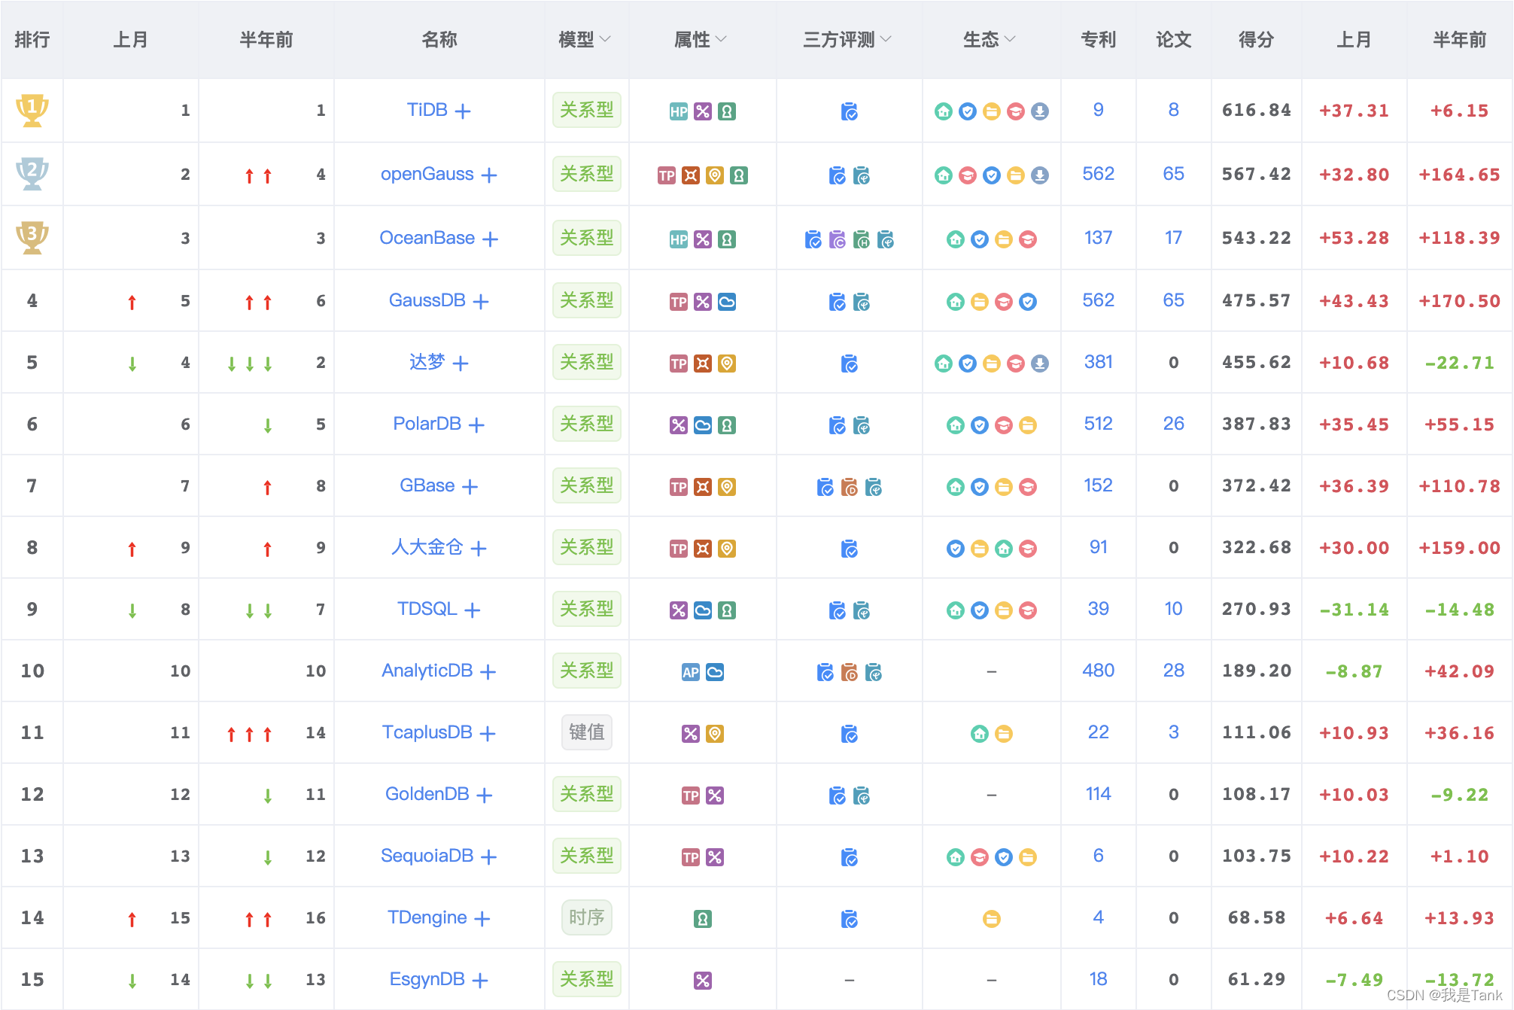Click the half-year change +170.50 for GaussDB

tap(1460, 301)
